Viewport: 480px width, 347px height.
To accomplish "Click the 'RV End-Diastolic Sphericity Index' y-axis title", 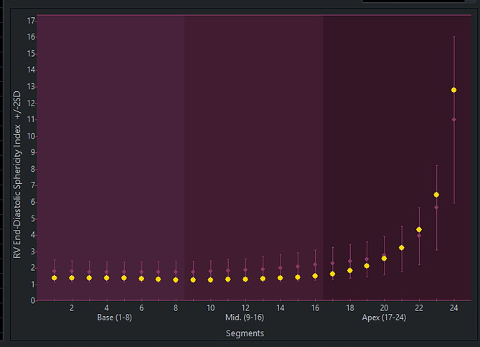I will pos(17,190).
